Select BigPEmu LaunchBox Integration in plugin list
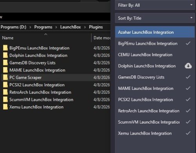Viewport: 196px width, 153px height. tap(155, 44)
